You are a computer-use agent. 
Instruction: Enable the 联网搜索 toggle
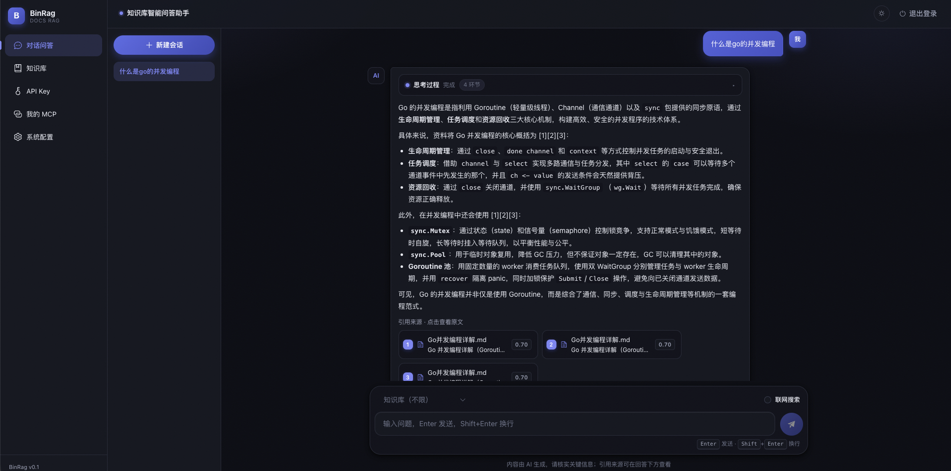[x=768, y=400]
